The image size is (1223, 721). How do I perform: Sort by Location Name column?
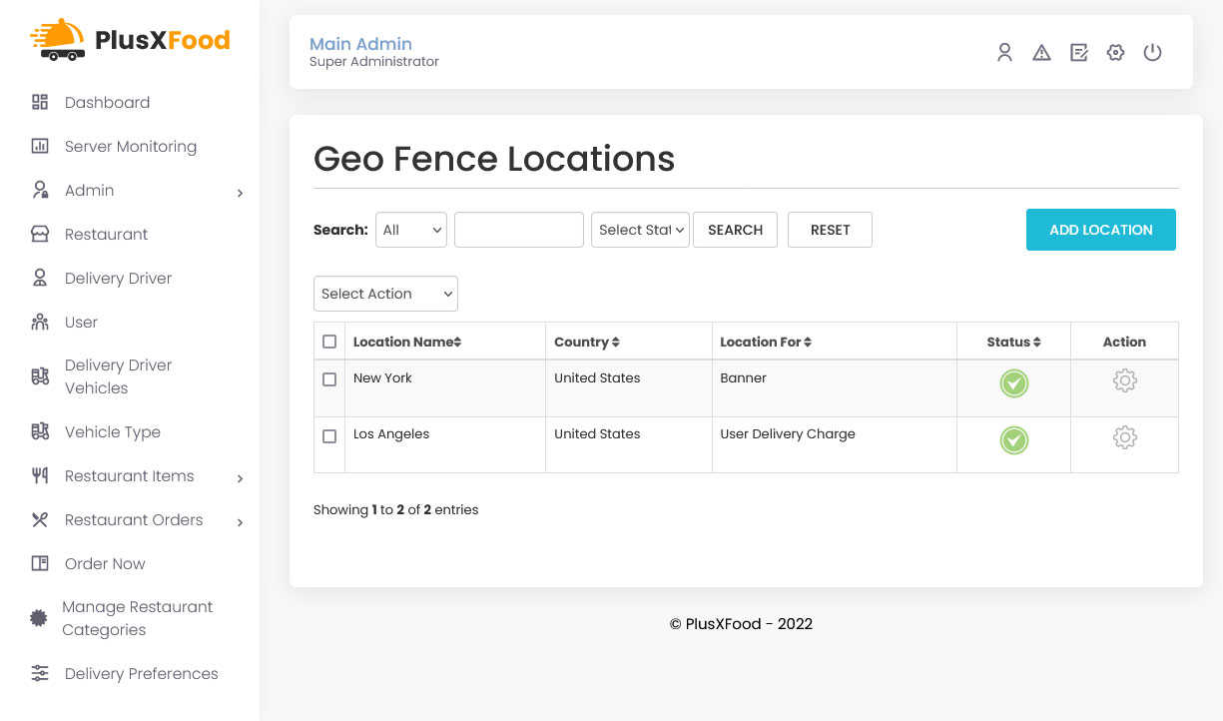tap(407, 342)
